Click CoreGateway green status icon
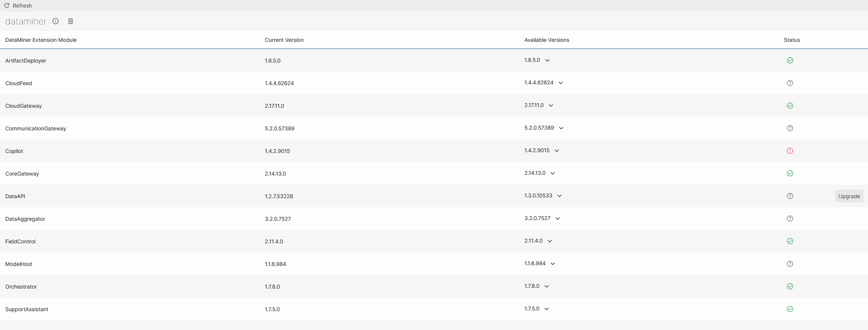 [790, 173]
